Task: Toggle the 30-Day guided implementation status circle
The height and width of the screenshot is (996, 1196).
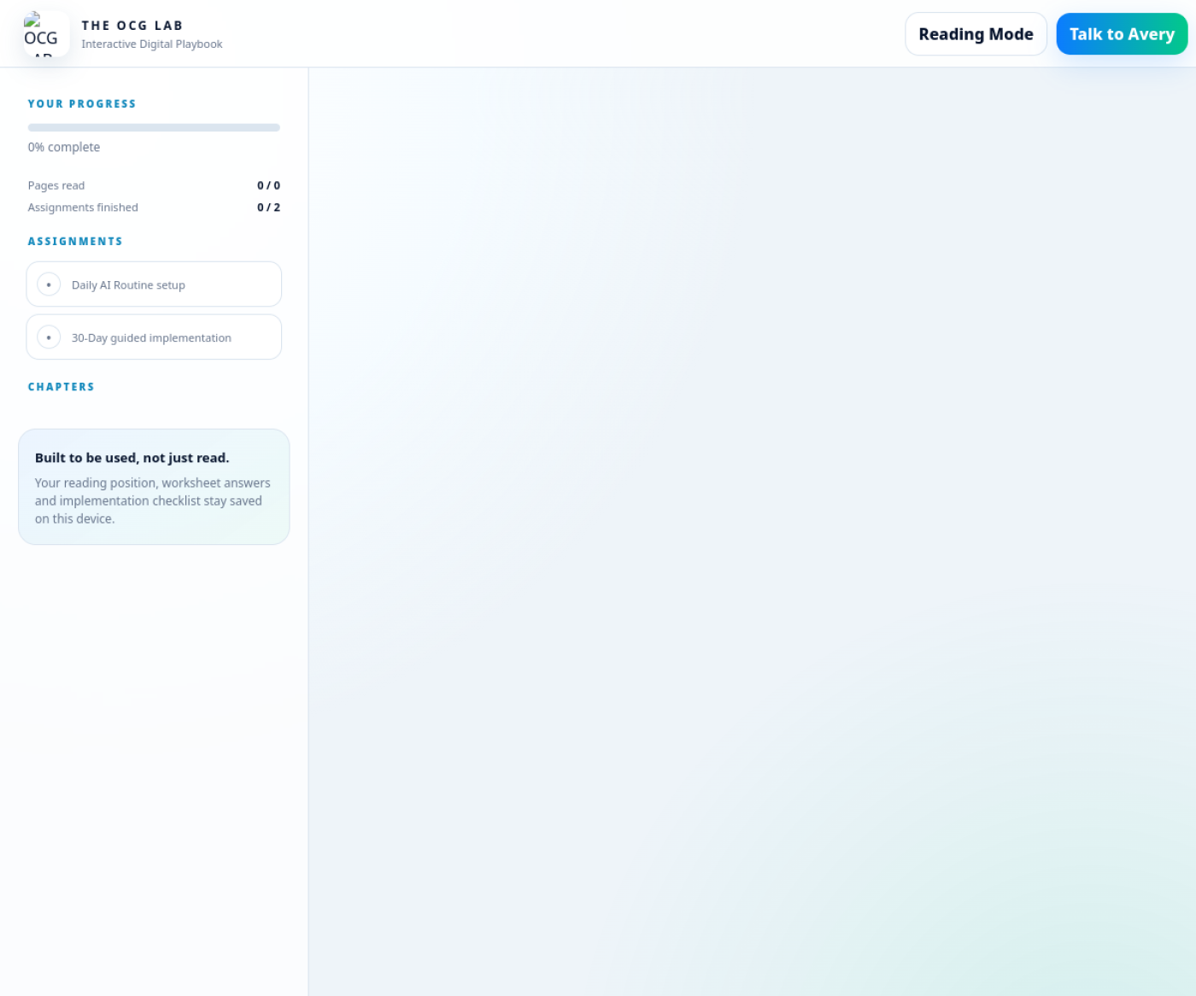Action: click(49, 337)
